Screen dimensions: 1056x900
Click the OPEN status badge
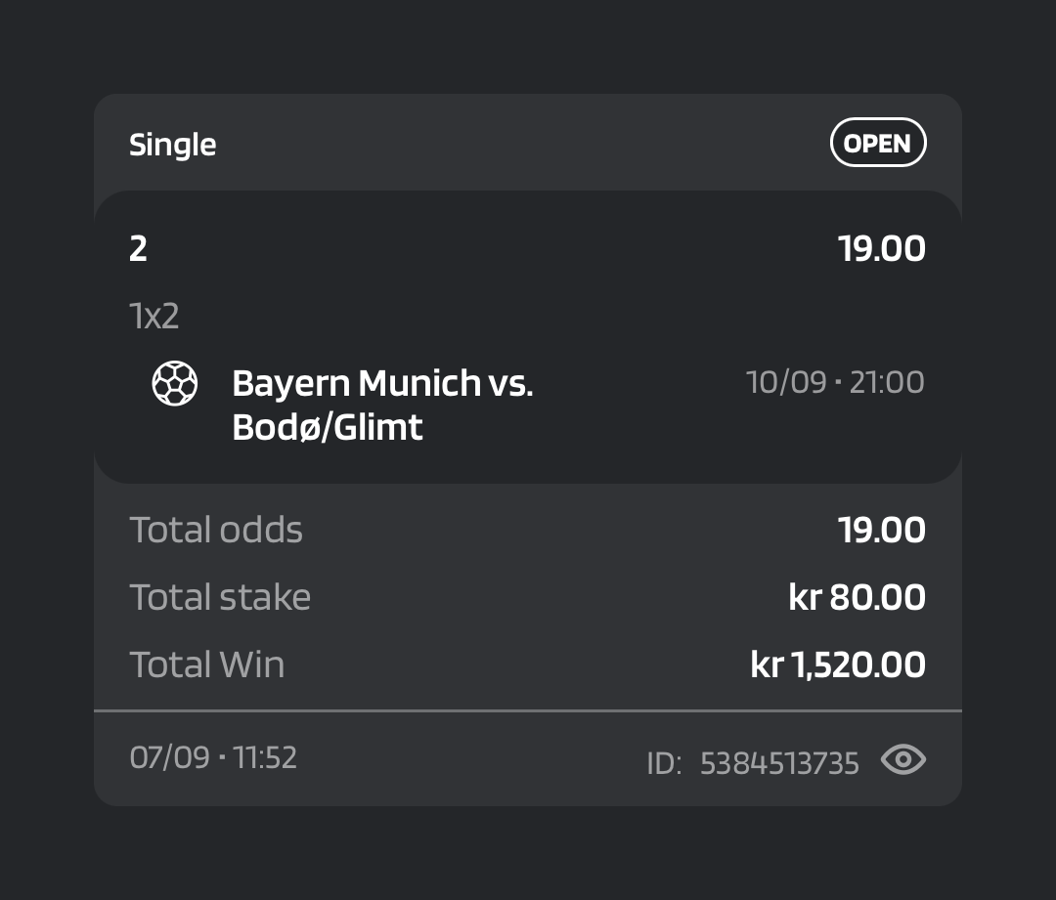[878, 143]
